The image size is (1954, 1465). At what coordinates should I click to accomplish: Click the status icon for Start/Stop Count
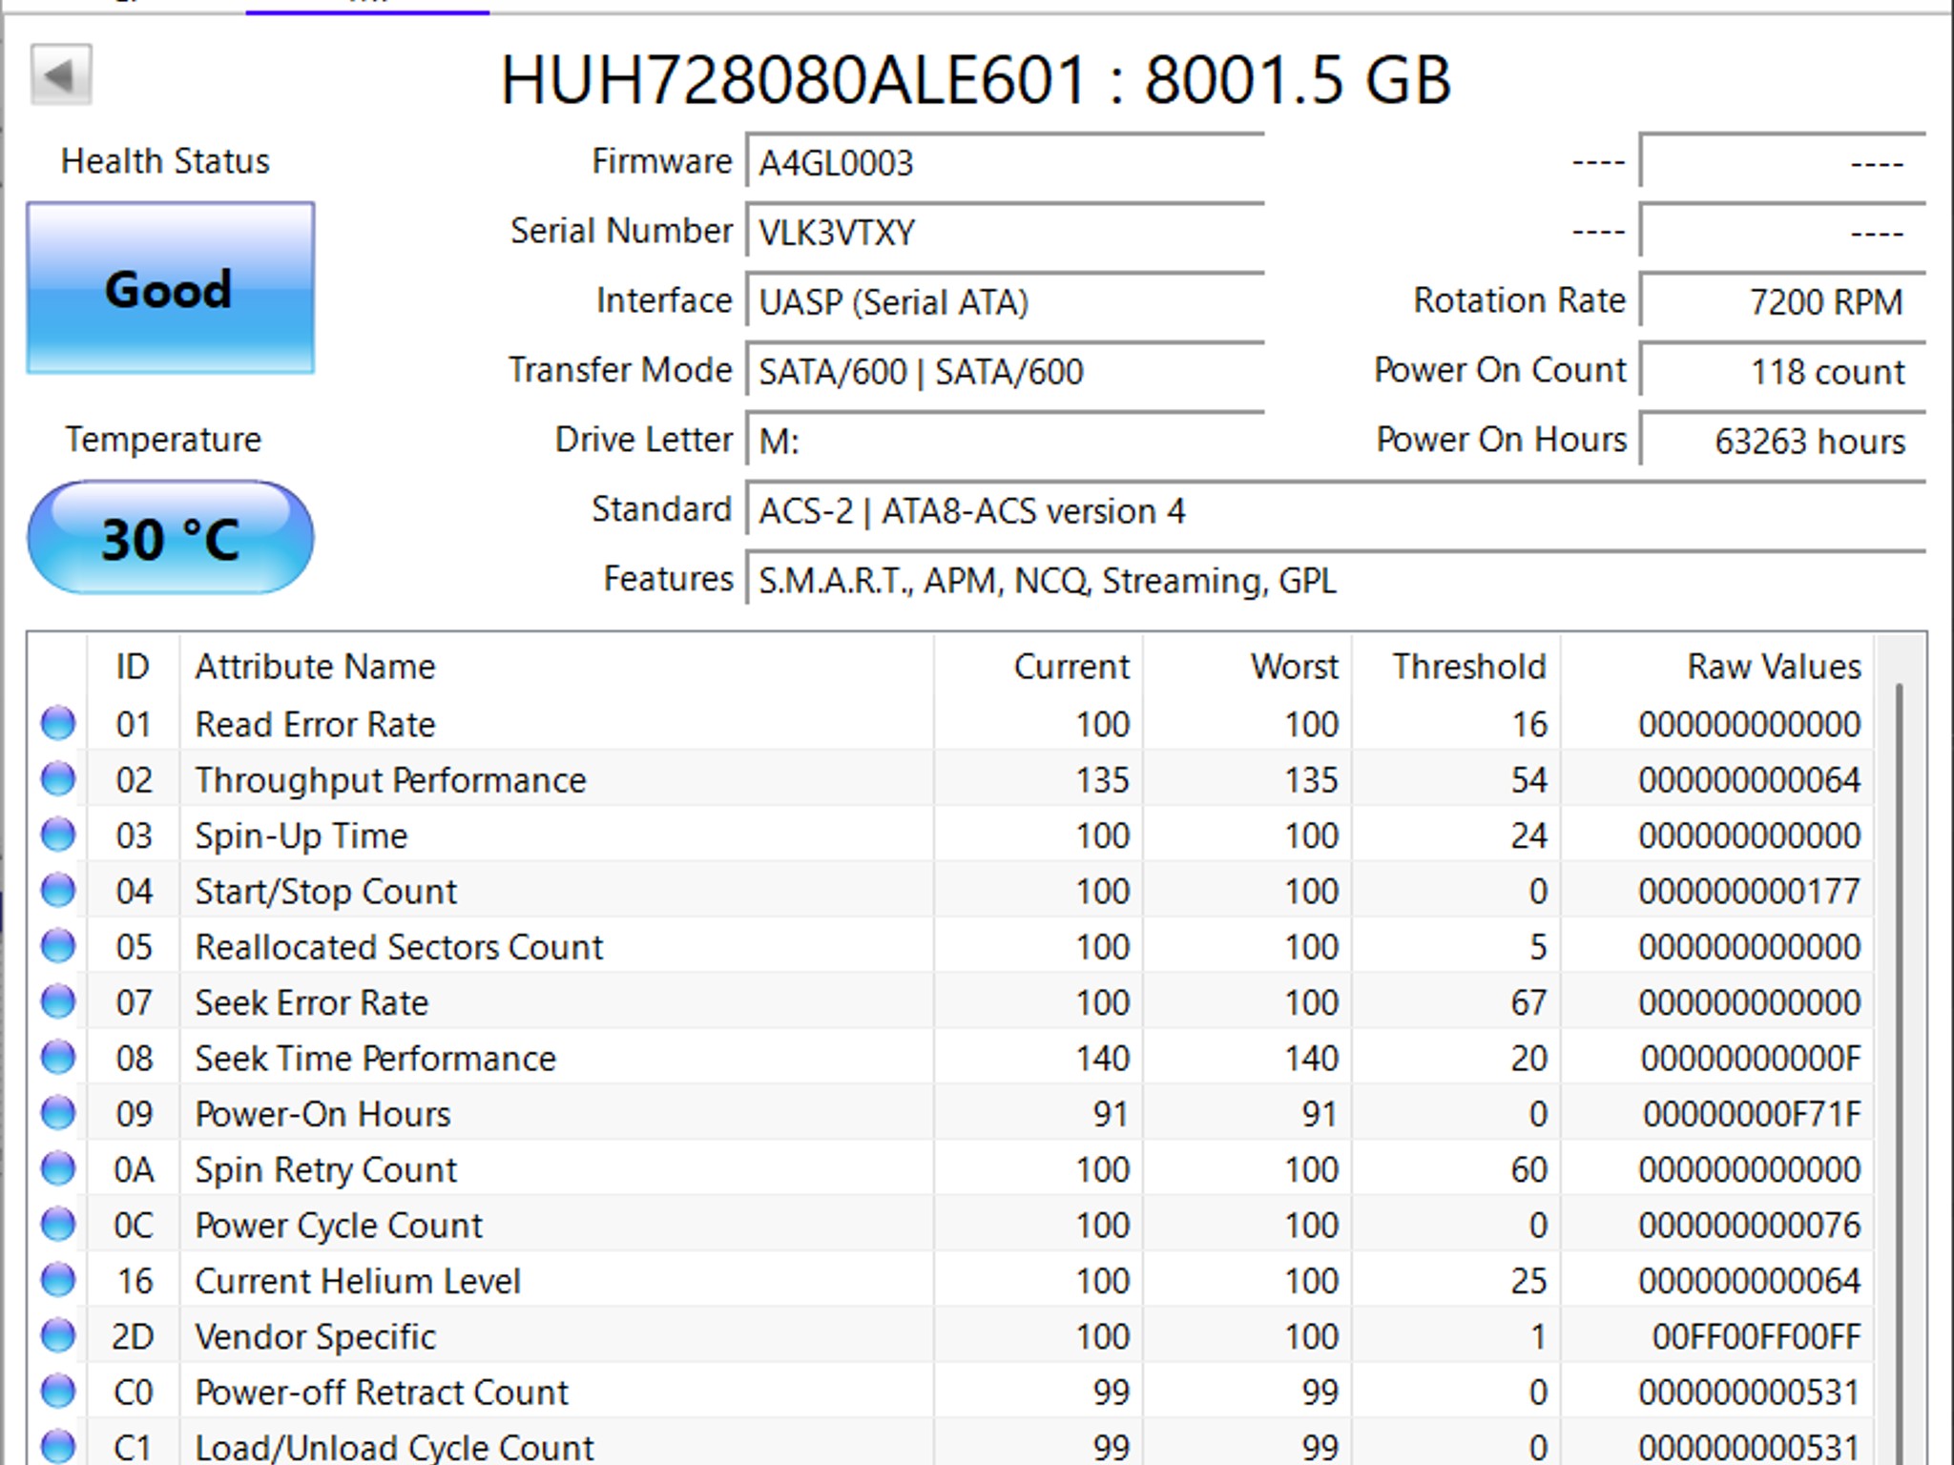point(58,890)
